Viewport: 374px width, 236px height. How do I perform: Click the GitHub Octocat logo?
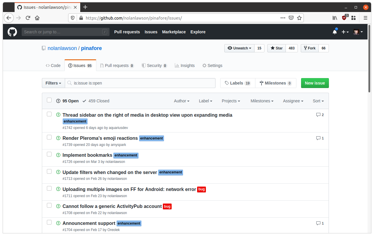(12, 32)
